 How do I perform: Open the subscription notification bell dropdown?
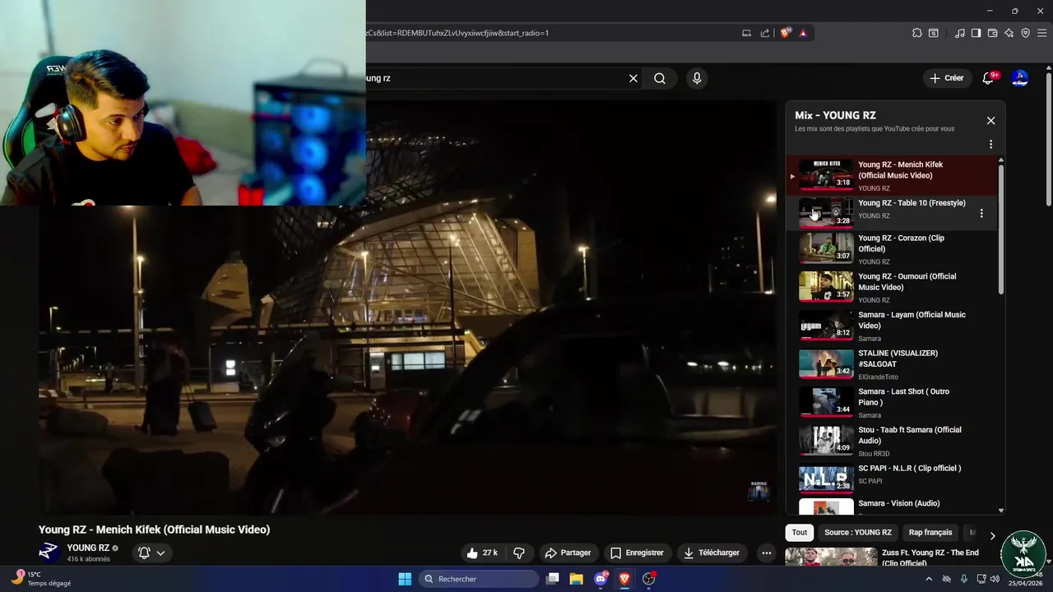click(151, 553)
